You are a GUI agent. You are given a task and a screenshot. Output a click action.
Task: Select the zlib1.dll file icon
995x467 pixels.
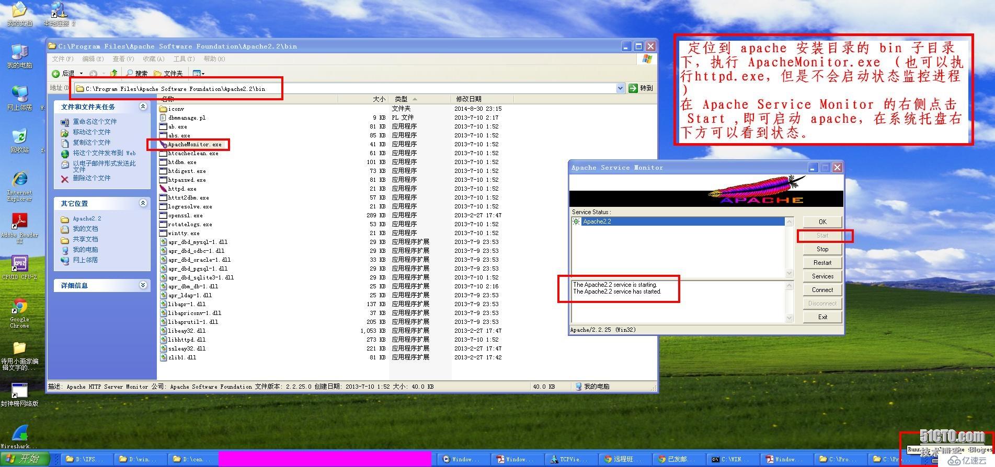click(163, 357)
